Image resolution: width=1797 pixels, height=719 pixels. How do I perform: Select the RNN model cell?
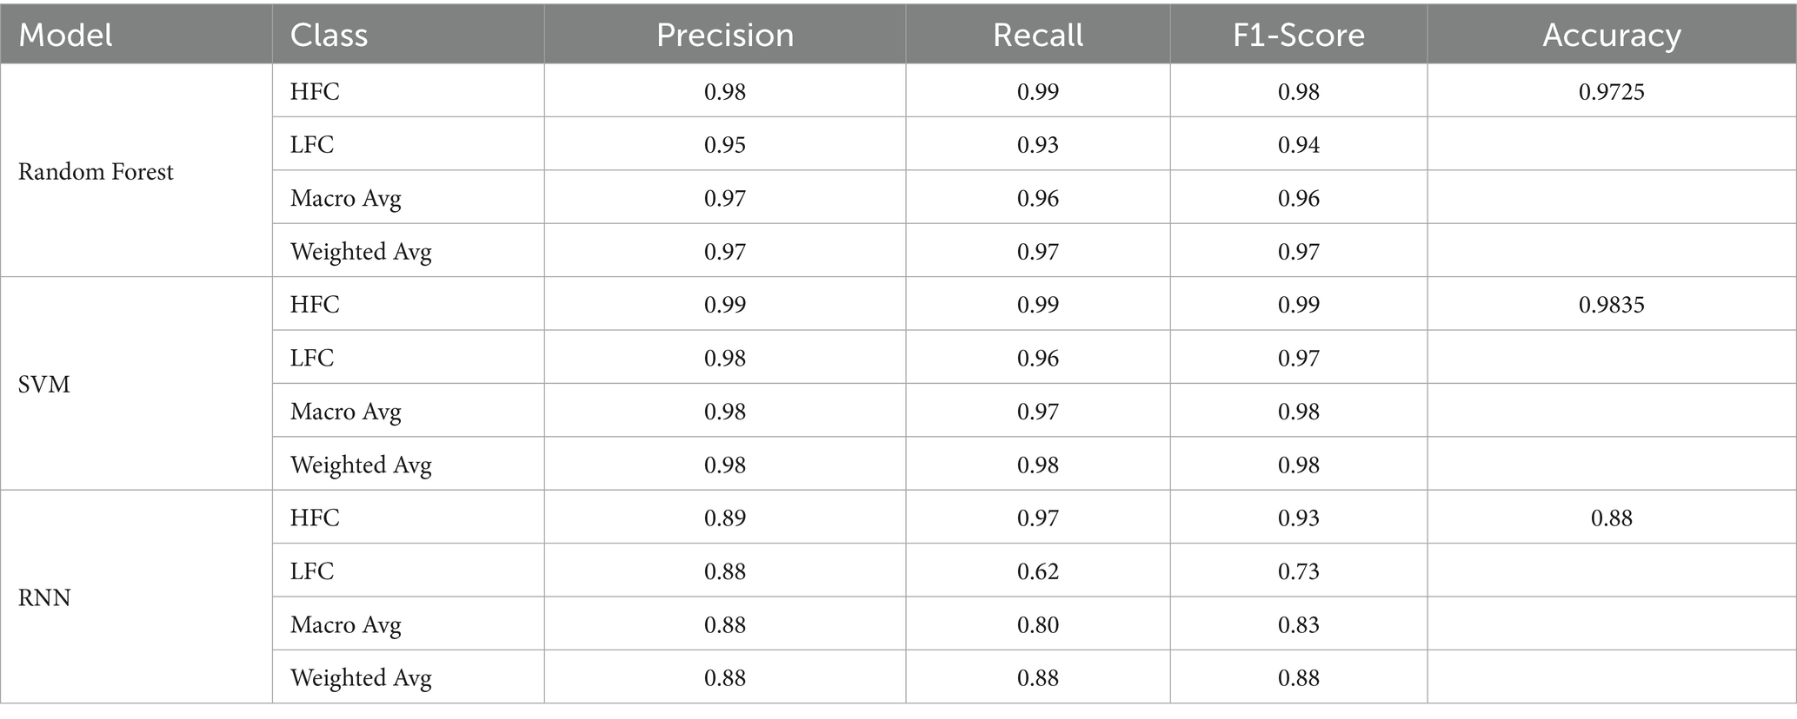(44, 597)
